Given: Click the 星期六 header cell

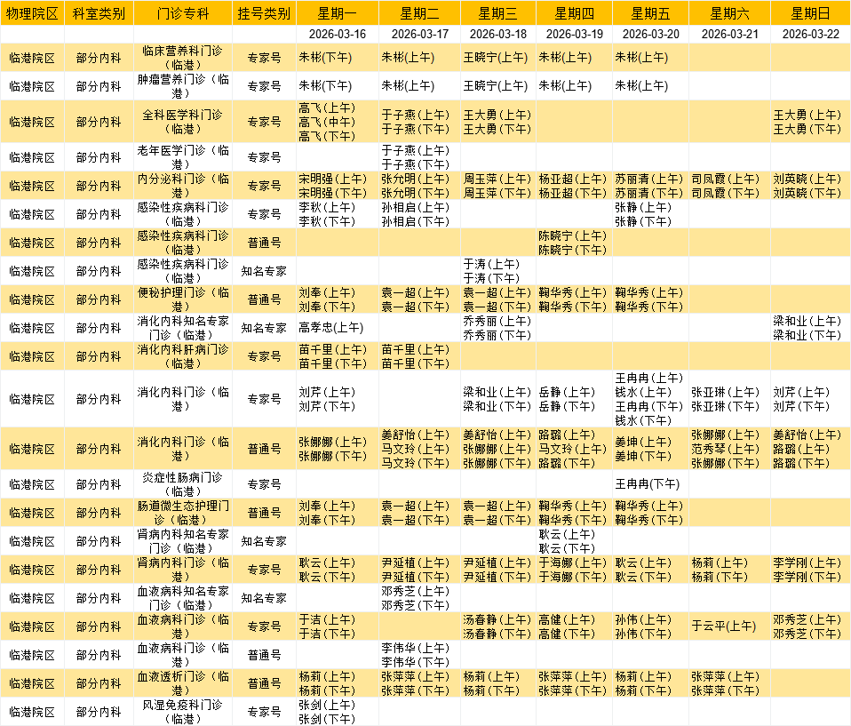Looking at the screenshot, I should (x=728, y=13).
